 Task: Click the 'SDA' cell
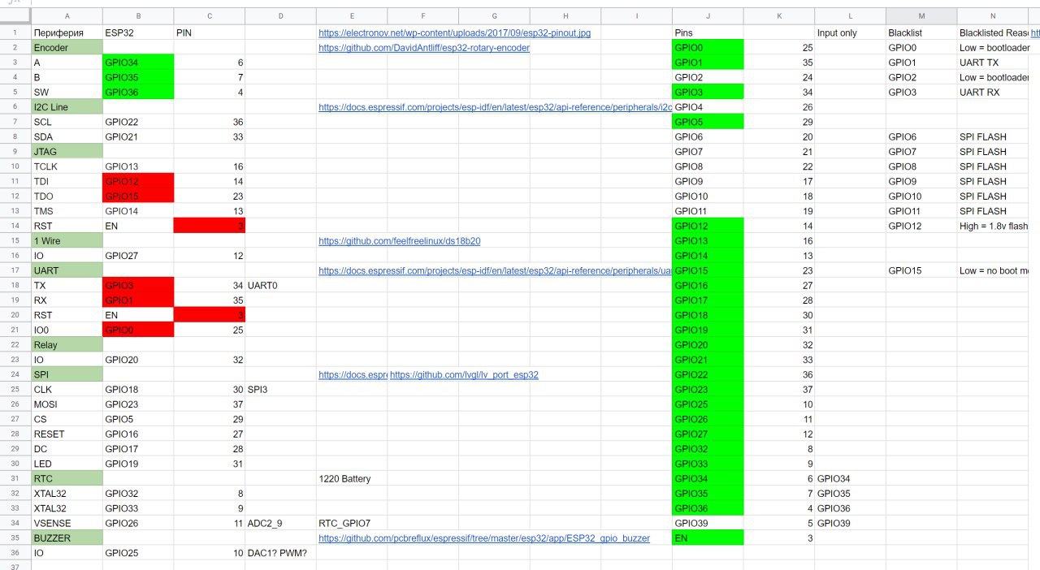[x=67, y=137]
